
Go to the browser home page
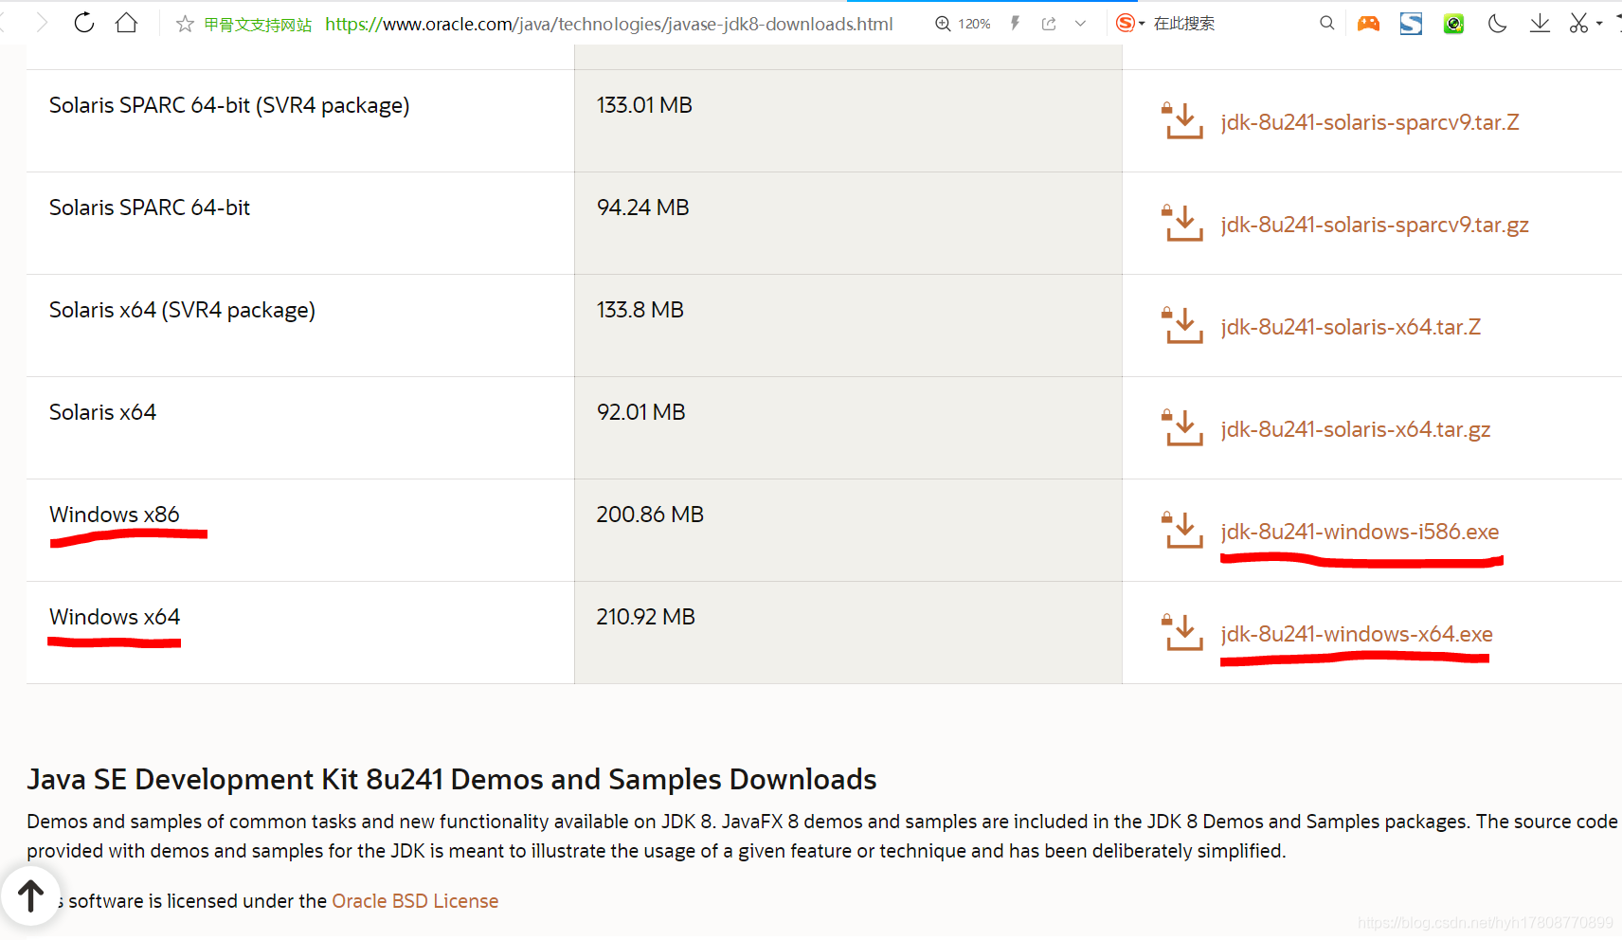[126, 23]
